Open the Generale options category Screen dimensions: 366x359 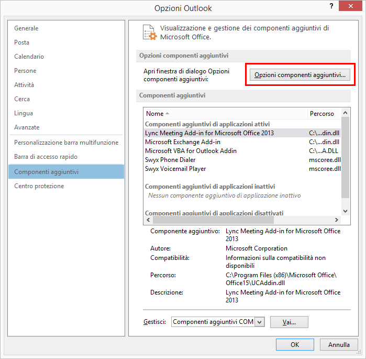click(26, 28)
